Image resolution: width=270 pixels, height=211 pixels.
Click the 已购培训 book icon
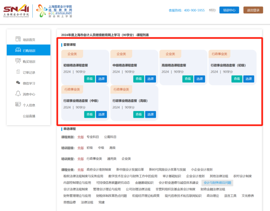[18, 50]
